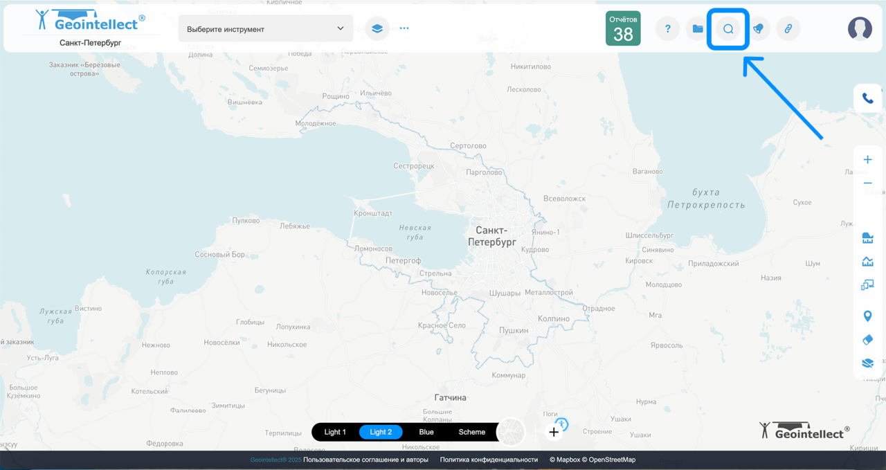Select the location pin marker tool
The width and height of the screenshot is (886, 470).
pyautogui.click(x=867, y=316)
